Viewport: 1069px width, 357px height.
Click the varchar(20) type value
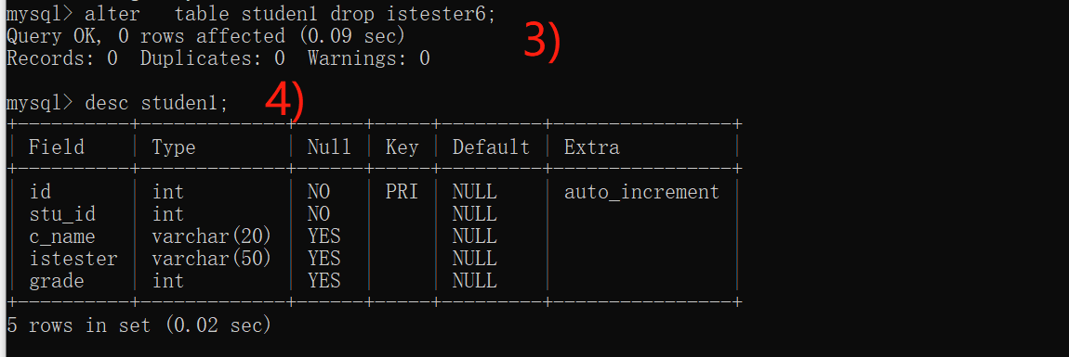(212, 236)
